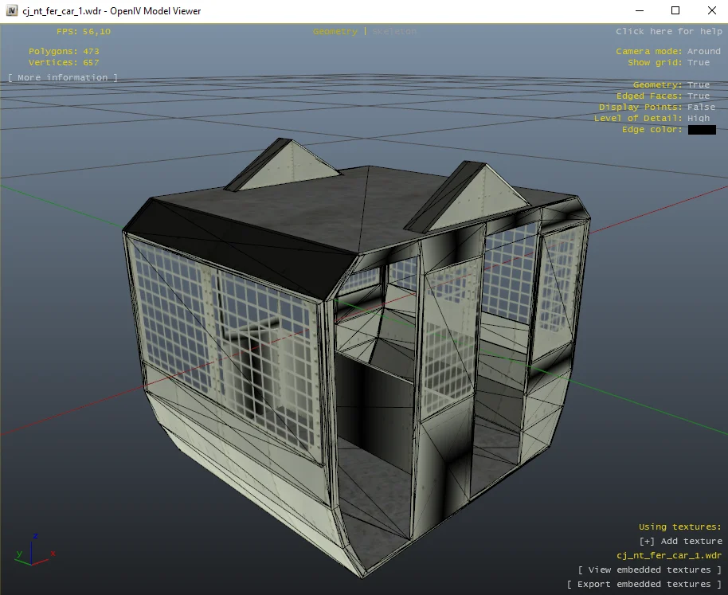Image resolution: width=728 pixels, height=595 pixels.
Task: Click the OpenIV app icon in title bar
Action: (x=11, y=11)
